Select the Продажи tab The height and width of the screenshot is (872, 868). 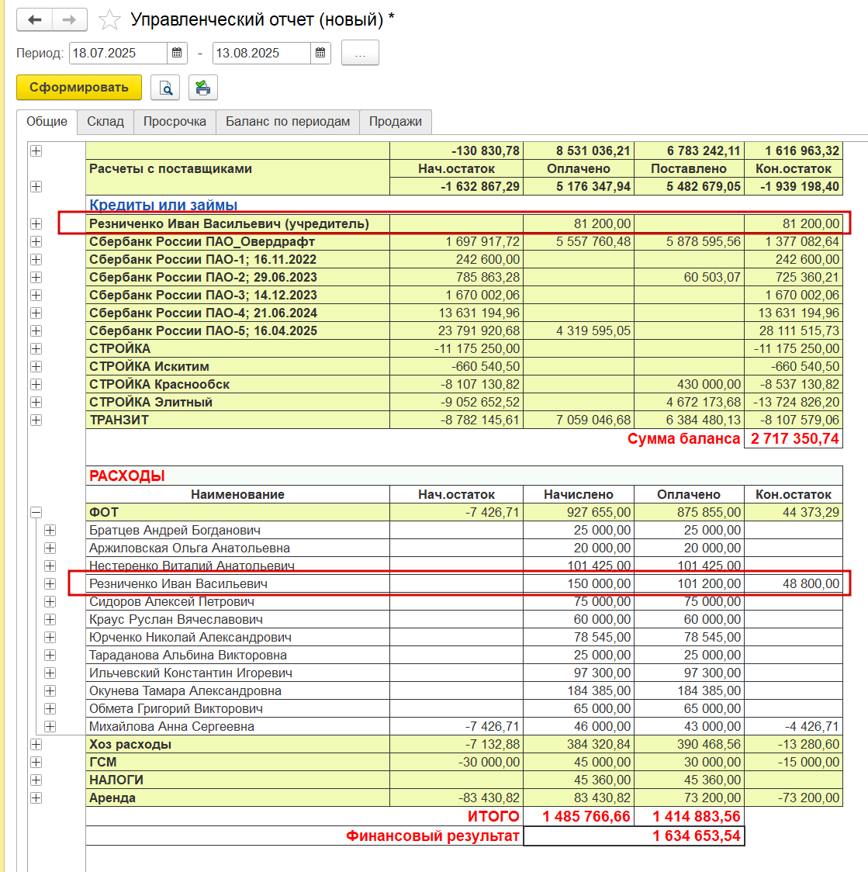pos(396,121)
